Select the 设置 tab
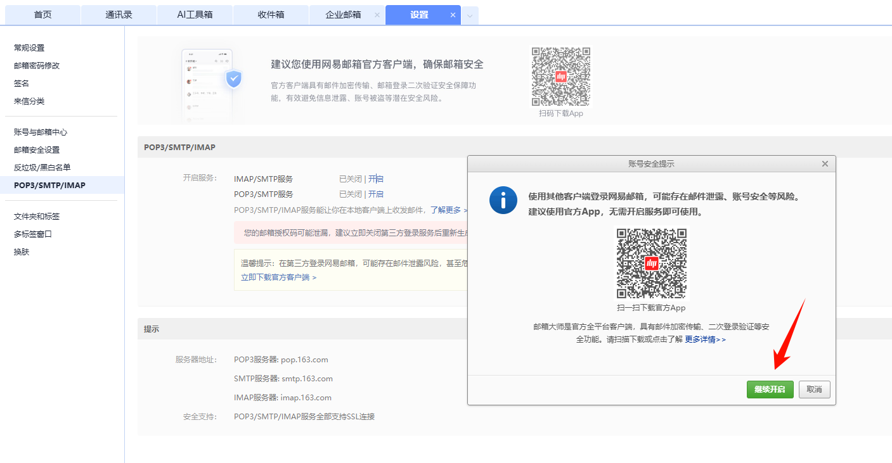892x463 pixels. 419,15
